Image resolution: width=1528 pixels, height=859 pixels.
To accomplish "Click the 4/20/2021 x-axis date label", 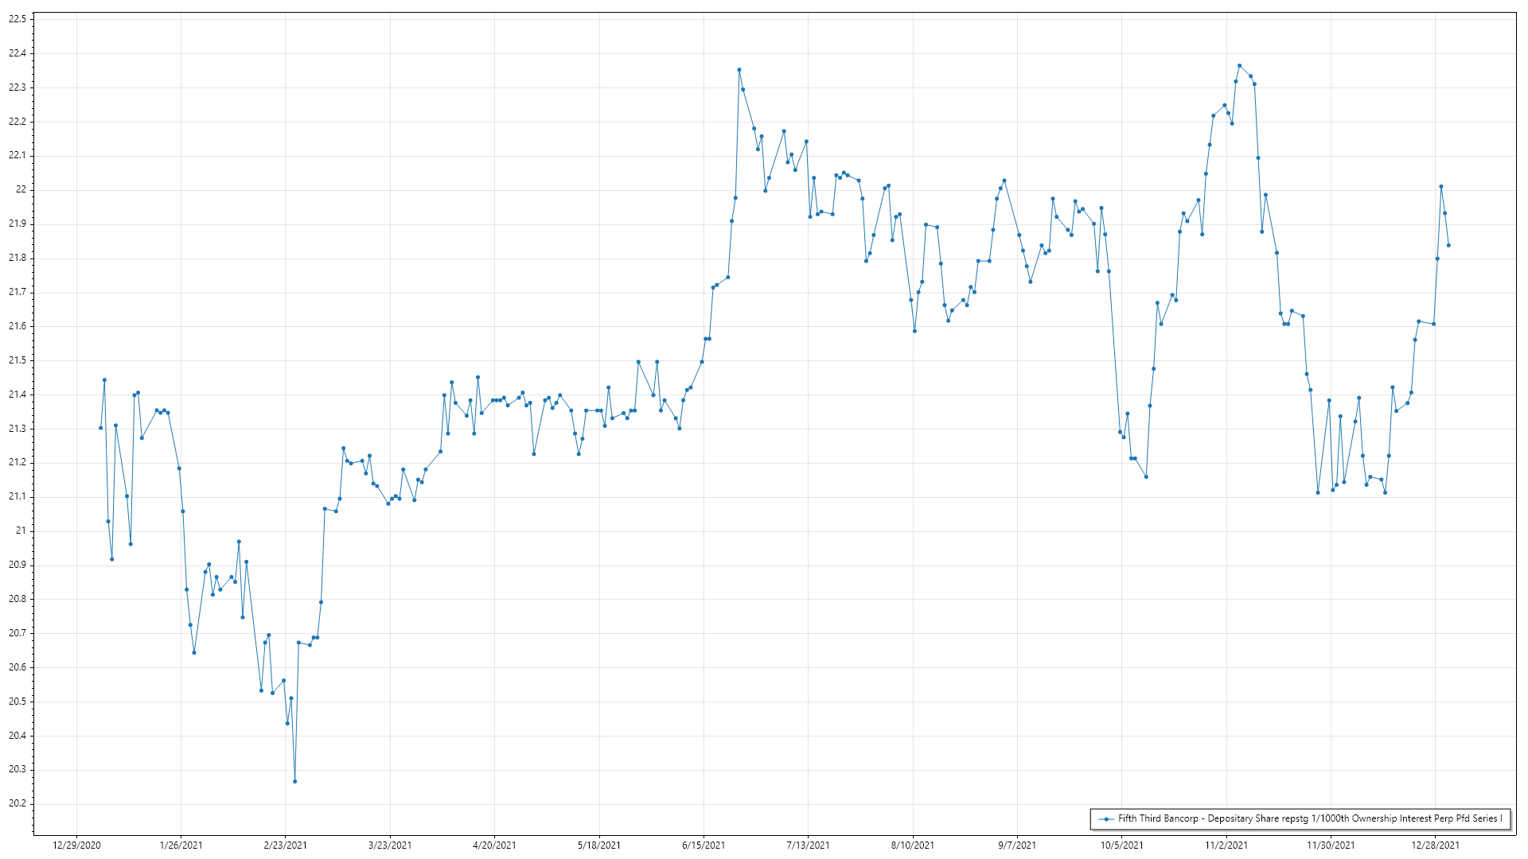I will point(494,845).
